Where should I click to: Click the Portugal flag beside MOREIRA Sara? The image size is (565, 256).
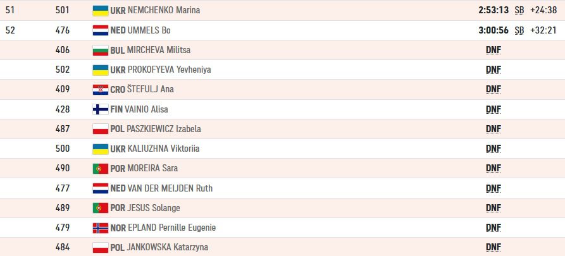click(101, 169)
